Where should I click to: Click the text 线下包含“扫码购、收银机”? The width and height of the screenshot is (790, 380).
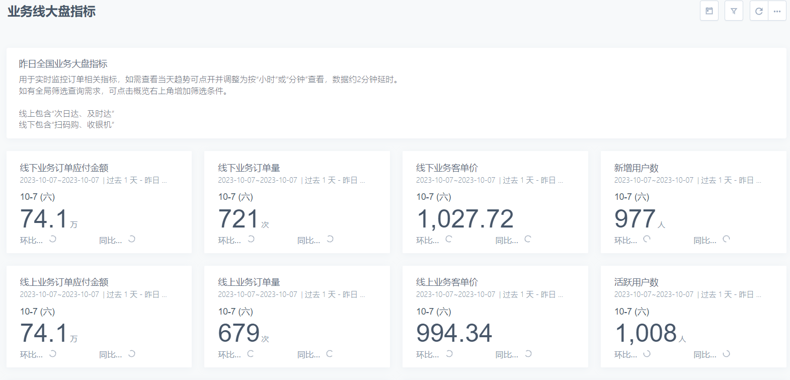(67, 125)
